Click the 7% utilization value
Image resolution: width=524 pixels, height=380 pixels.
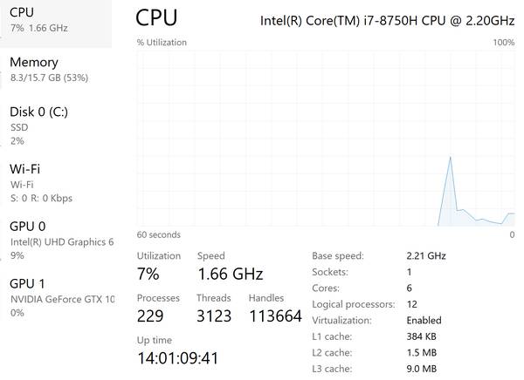point(148,274)
